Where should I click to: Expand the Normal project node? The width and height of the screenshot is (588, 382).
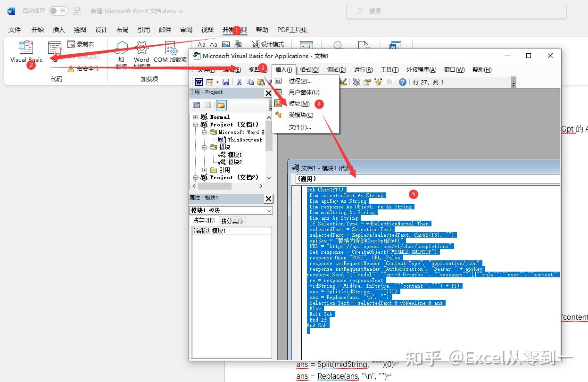(196, 117)
